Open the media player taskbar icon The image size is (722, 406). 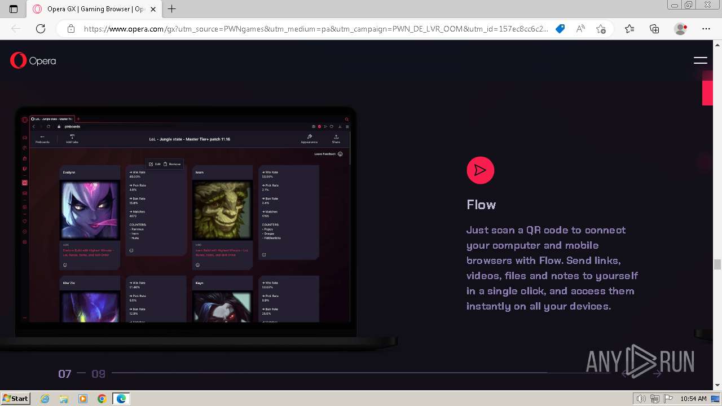coord(83,399)
